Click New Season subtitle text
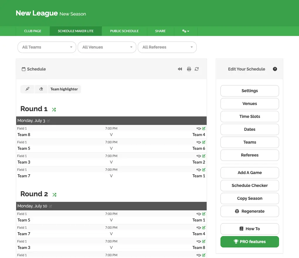This screenshot has width=299, height=258. click(x=73, y=14)
